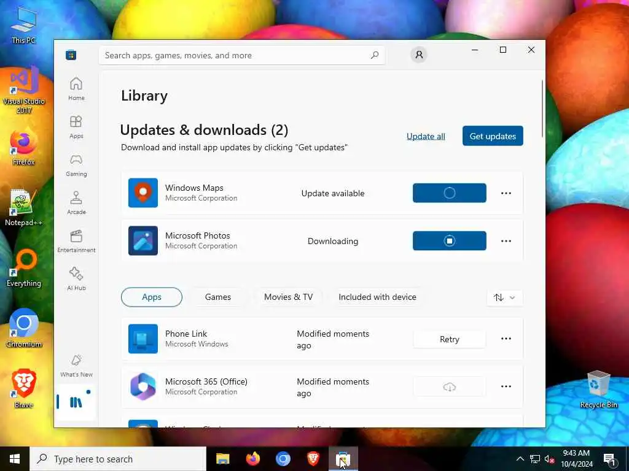Open more options for Windows Maps
The width and height of the screenshot is (629, 471).
[506, 193]
